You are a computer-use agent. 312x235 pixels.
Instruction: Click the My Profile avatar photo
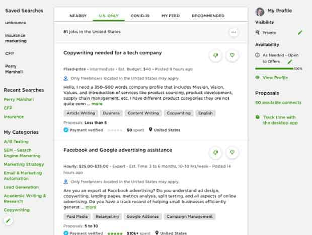click(260, 12)
